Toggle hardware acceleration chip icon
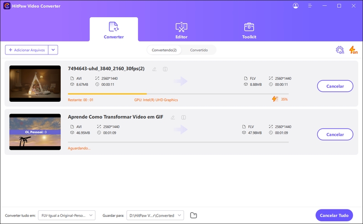The height and width of the screenshot is (224, 363). click(x=339, y=50)
